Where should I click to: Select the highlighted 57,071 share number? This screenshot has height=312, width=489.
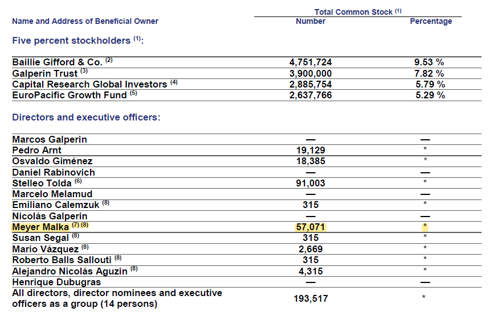pyautogui.click(x=310, y=227)
